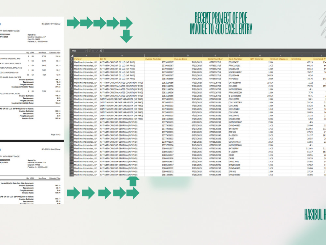Select column G header
The height and width of the screenshot is (245, 326).
point(260,56)
